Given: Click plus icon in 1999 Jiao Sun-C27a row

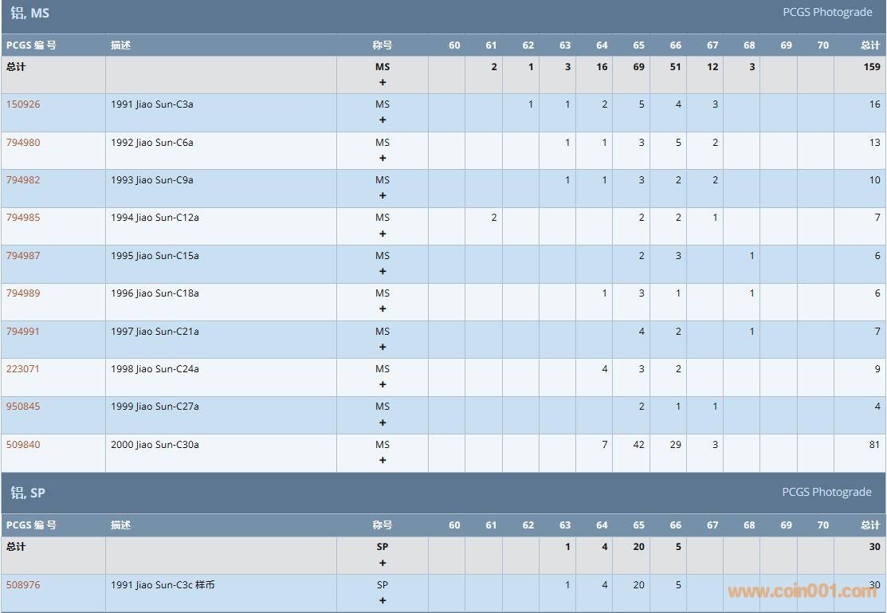Looking at the screenshot, I should (383, 422).
